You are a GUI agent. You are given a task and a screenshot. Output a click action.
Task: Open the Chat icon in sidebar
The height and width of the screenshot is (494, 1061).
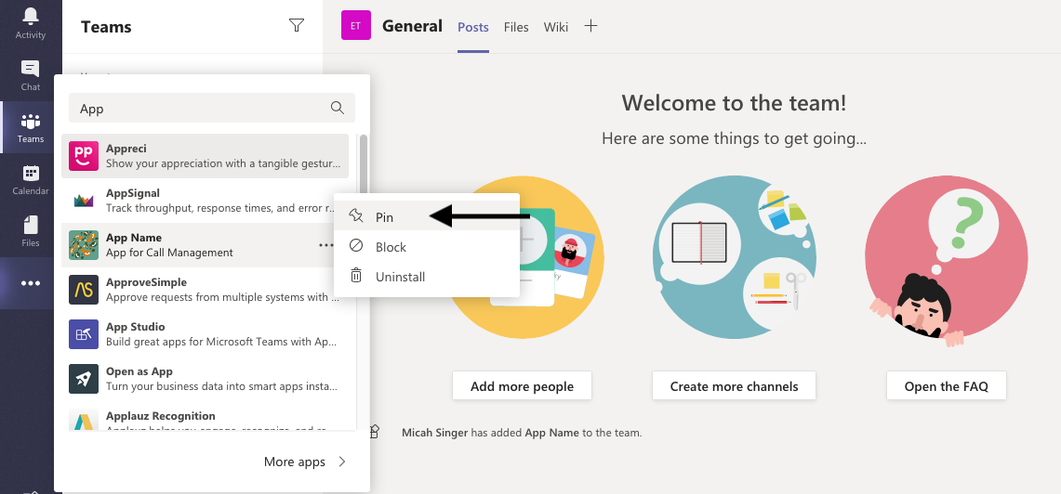pos(31,69)
